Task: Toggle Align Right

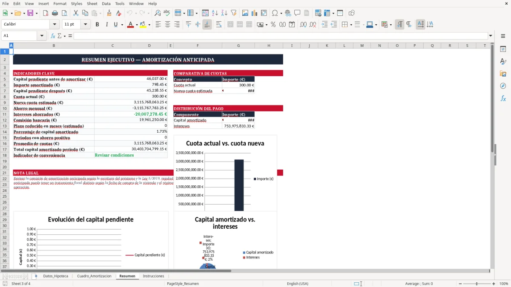Action: [177, 25]
